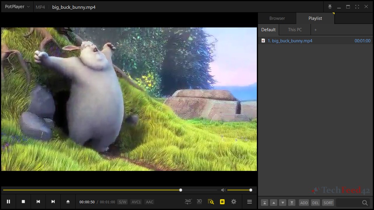Click the eject/open file icon

pyautogui.click(x=68, y=202)
